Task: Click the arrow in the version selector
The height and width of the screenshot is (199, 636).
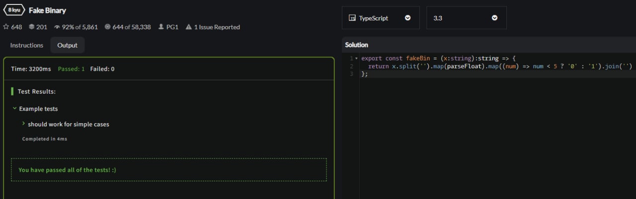Action: point(494,18)
